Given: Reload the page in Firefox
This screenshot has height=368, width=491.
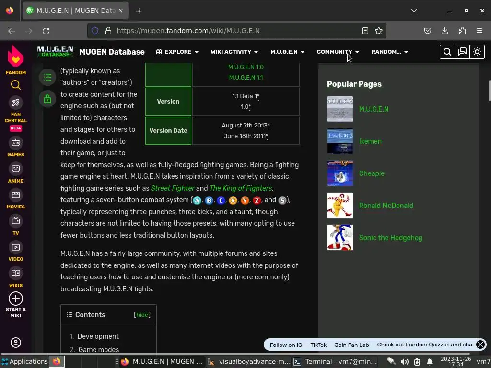Looking at the screenshot, I should pyautogui.click(x=46, y=31).
